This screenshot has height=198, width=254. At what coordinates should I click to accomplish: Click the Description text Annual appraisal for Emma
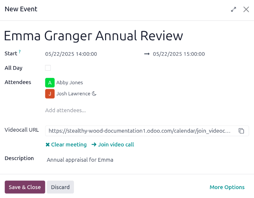(x=80, y=160)
